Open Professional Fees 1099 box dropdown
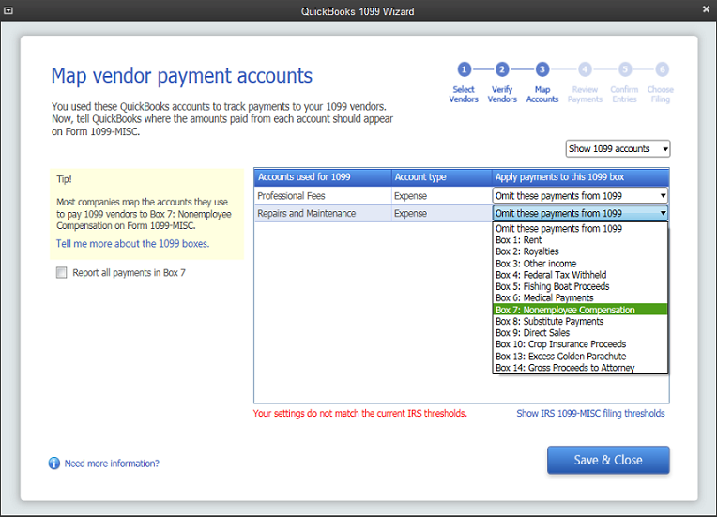 click(580, 196)
